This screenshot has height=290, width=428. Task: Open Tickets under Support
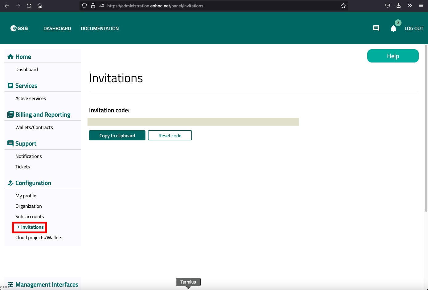click(x=23, y=167)
